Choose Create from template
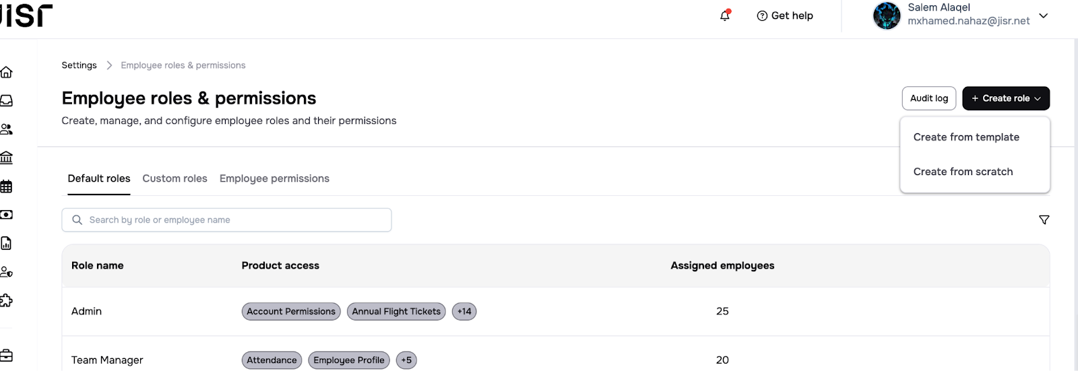 pos(966,137)
